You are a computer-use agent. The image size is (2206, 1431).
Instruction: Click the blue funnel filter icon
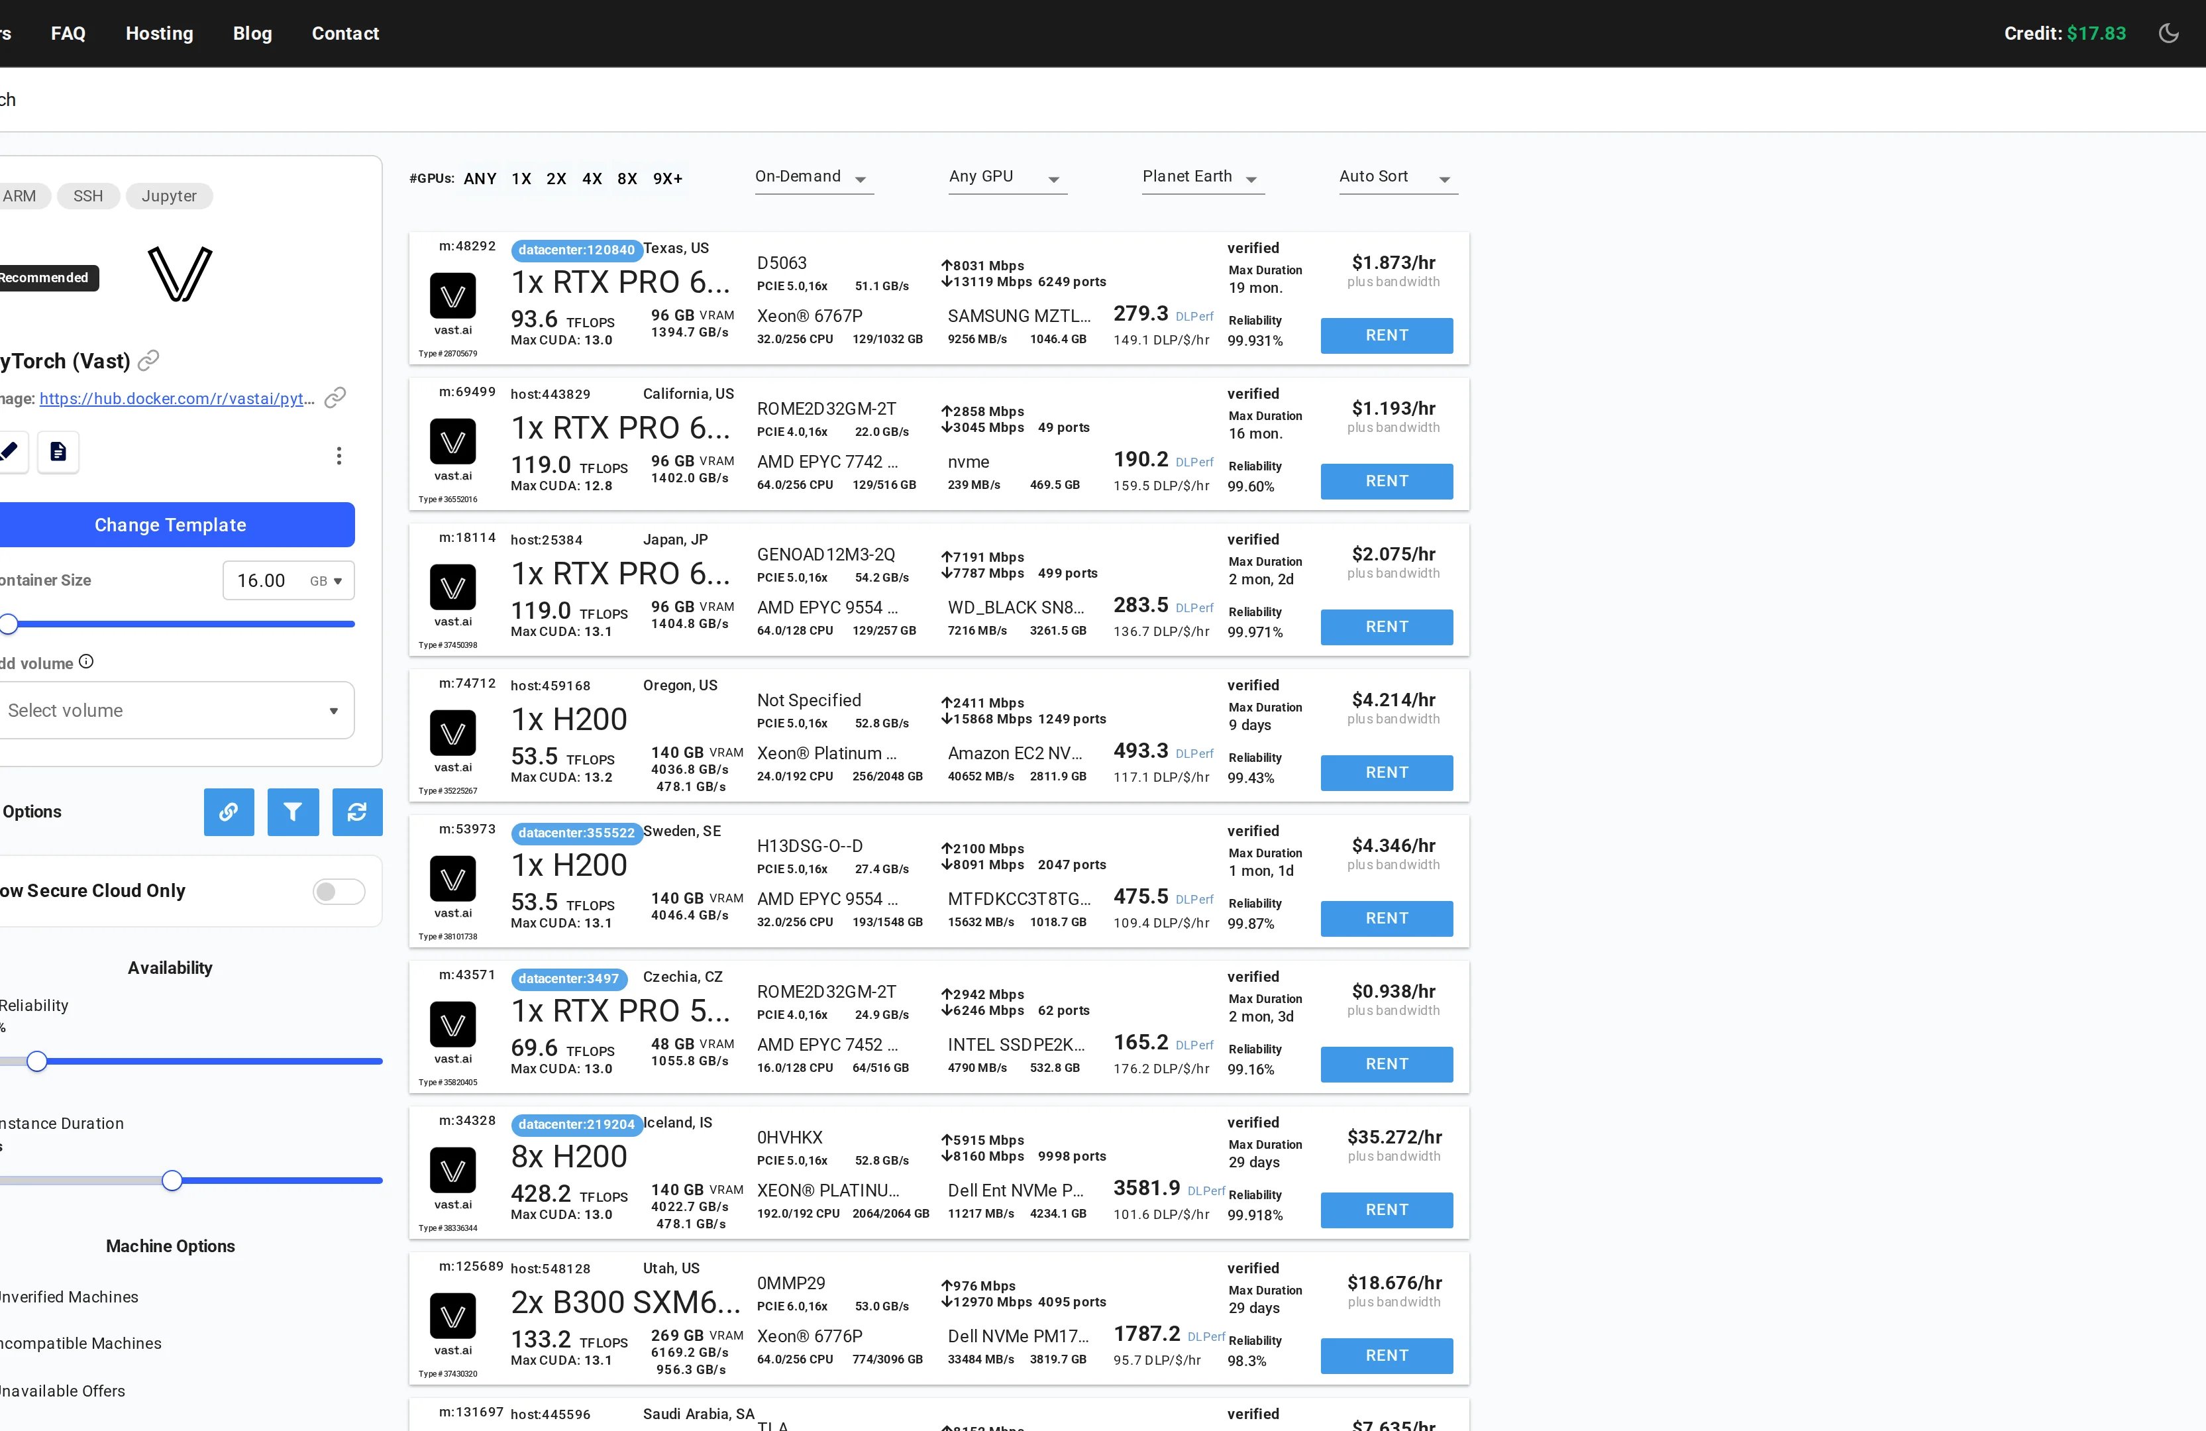pyautogui.click(x=293, y=812)
